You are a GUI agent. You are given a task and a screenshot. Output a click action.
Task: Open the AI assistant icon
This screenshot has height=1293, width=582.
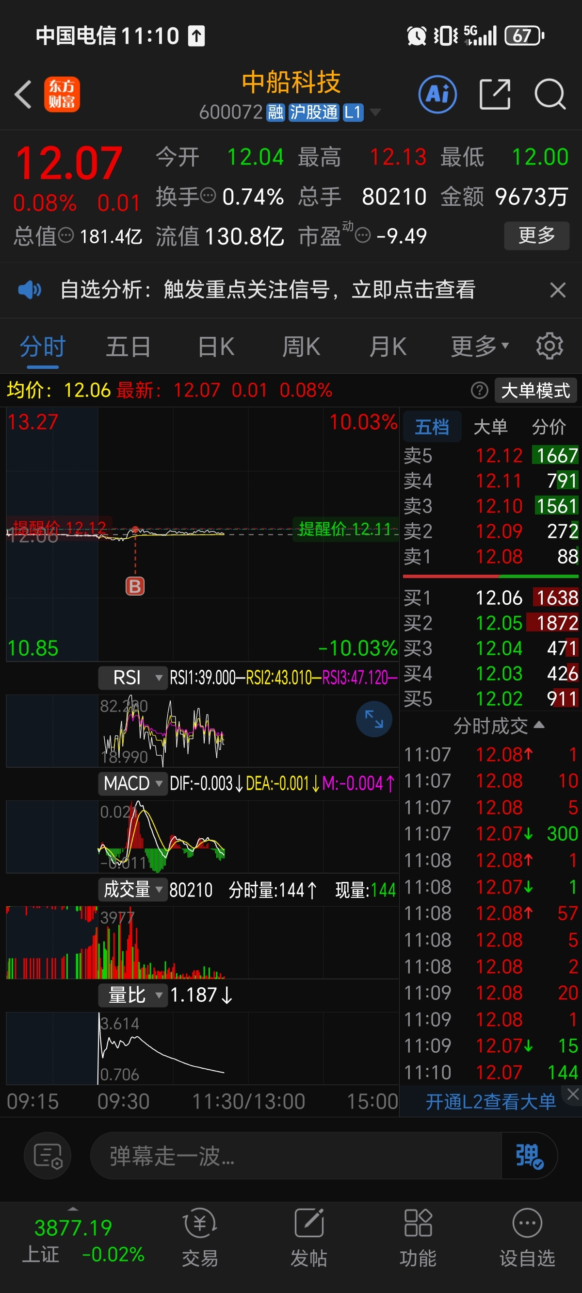[x=437, y=94]
